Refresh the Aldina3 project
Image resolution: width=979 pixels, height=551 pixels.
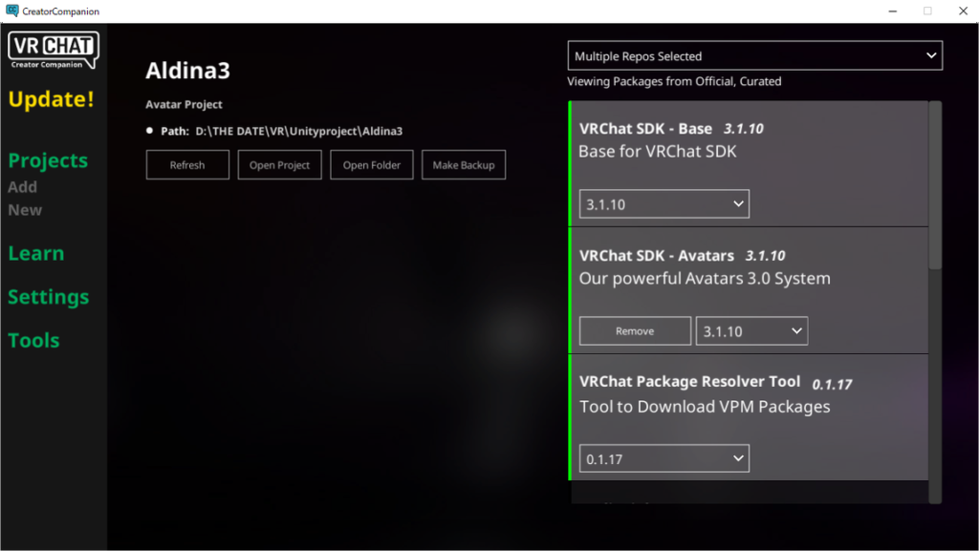[187, 165]
